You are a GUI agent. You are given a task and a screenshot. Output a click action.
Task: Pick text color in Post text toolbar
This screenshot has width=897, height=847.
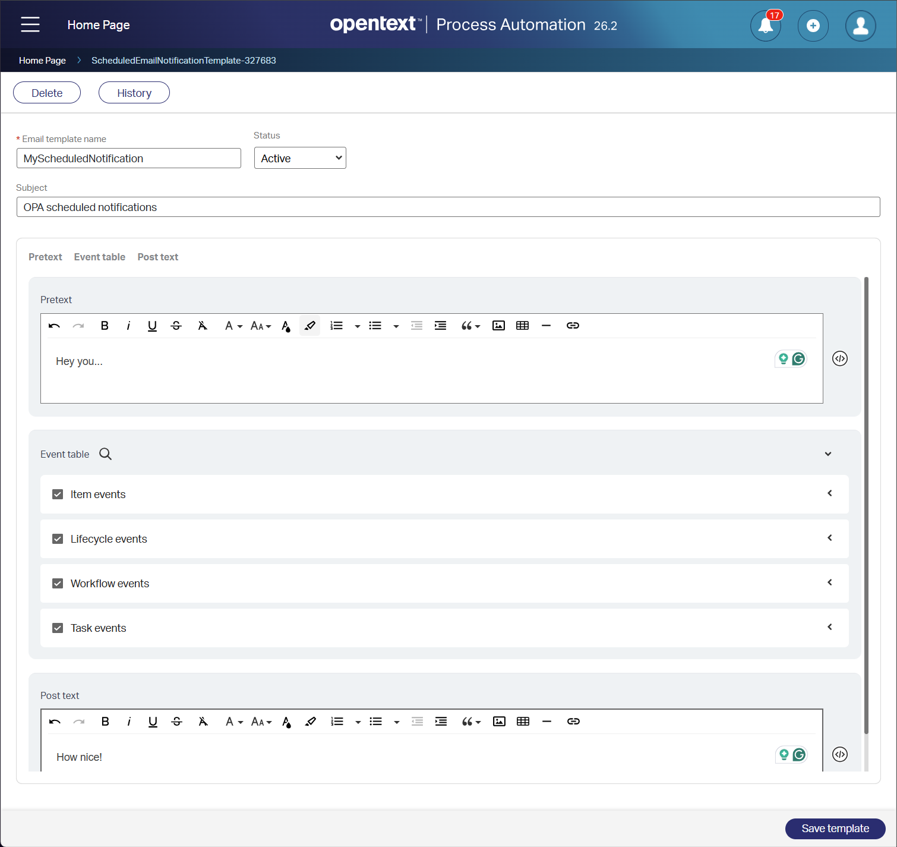pos(286,722)
